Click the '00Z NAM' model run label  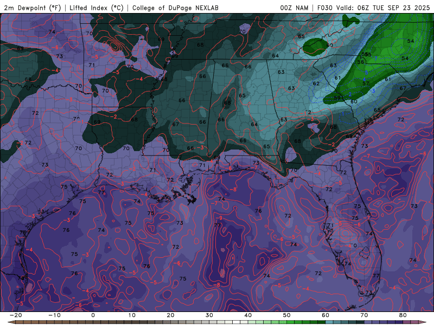point(294,8)
